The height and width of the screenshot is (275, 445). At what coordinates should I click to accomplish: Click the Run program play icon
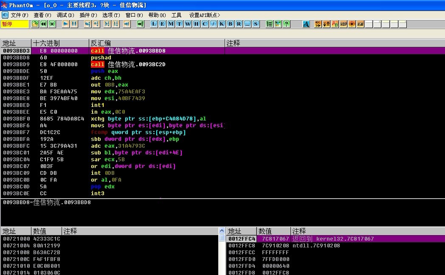coord(65,24)
